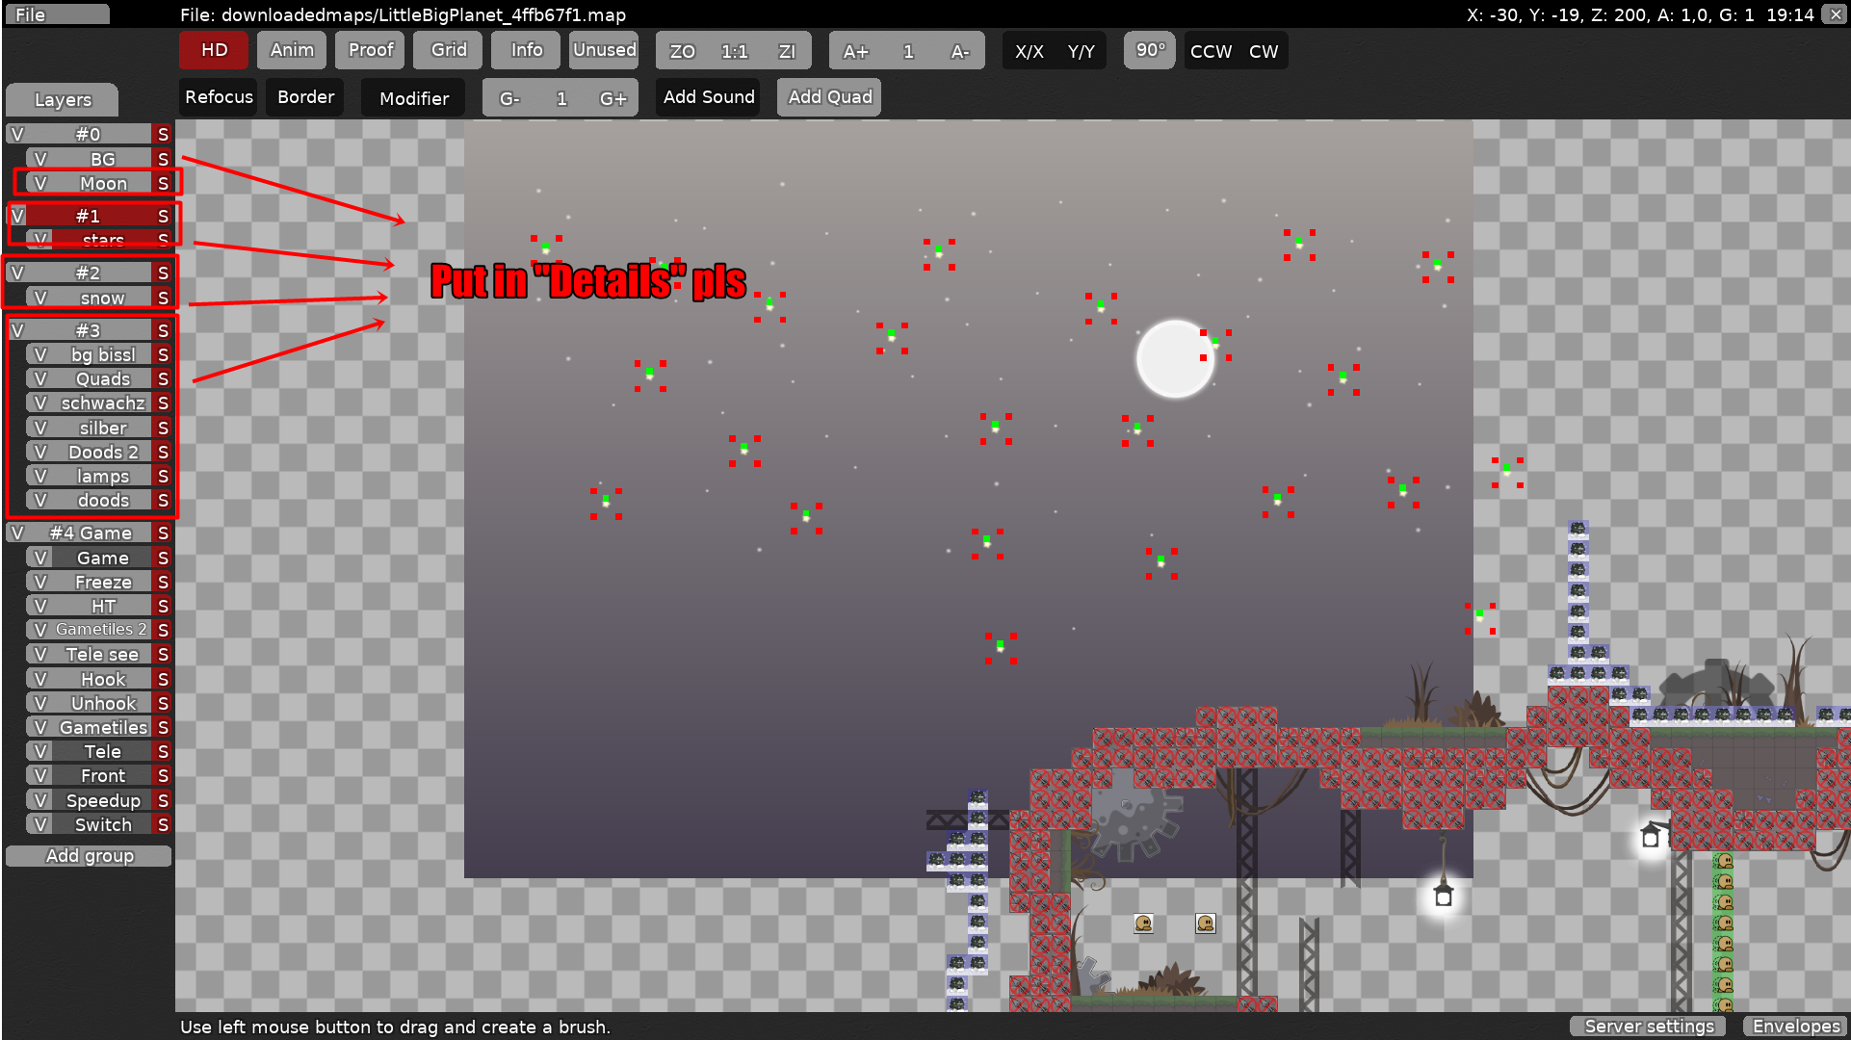Reset zoom with the 1:1 button
This screenshot has width=1851, height=1040.
(734, 51)
